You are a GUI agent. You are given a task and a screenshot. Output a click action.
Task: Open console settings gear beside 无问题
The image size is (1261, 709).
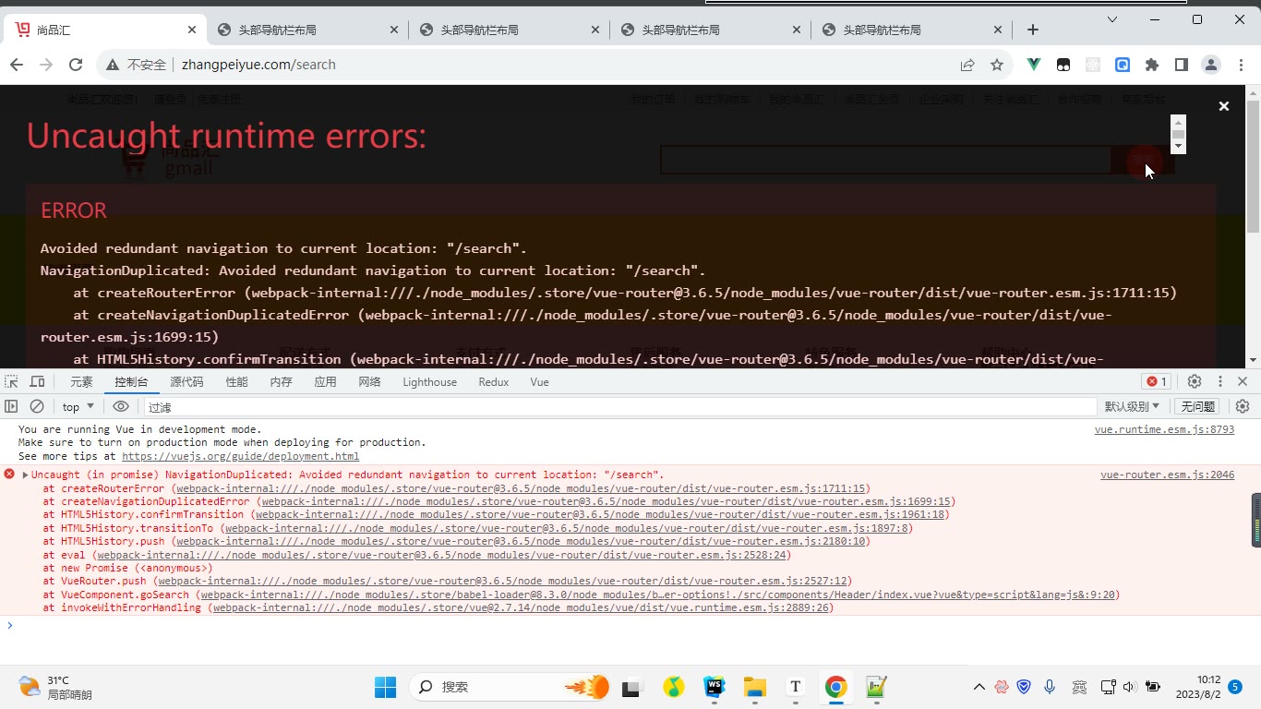(1243, 406)
